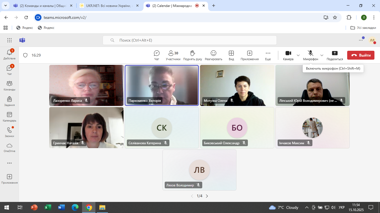Raise your hand (Поднять руку)
380x213 pixels.
point(193,55)
